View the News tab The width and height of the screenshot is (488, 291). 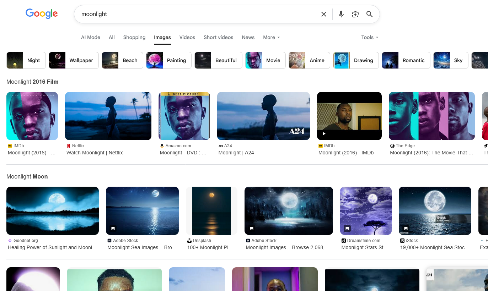(x=248, y=37)
